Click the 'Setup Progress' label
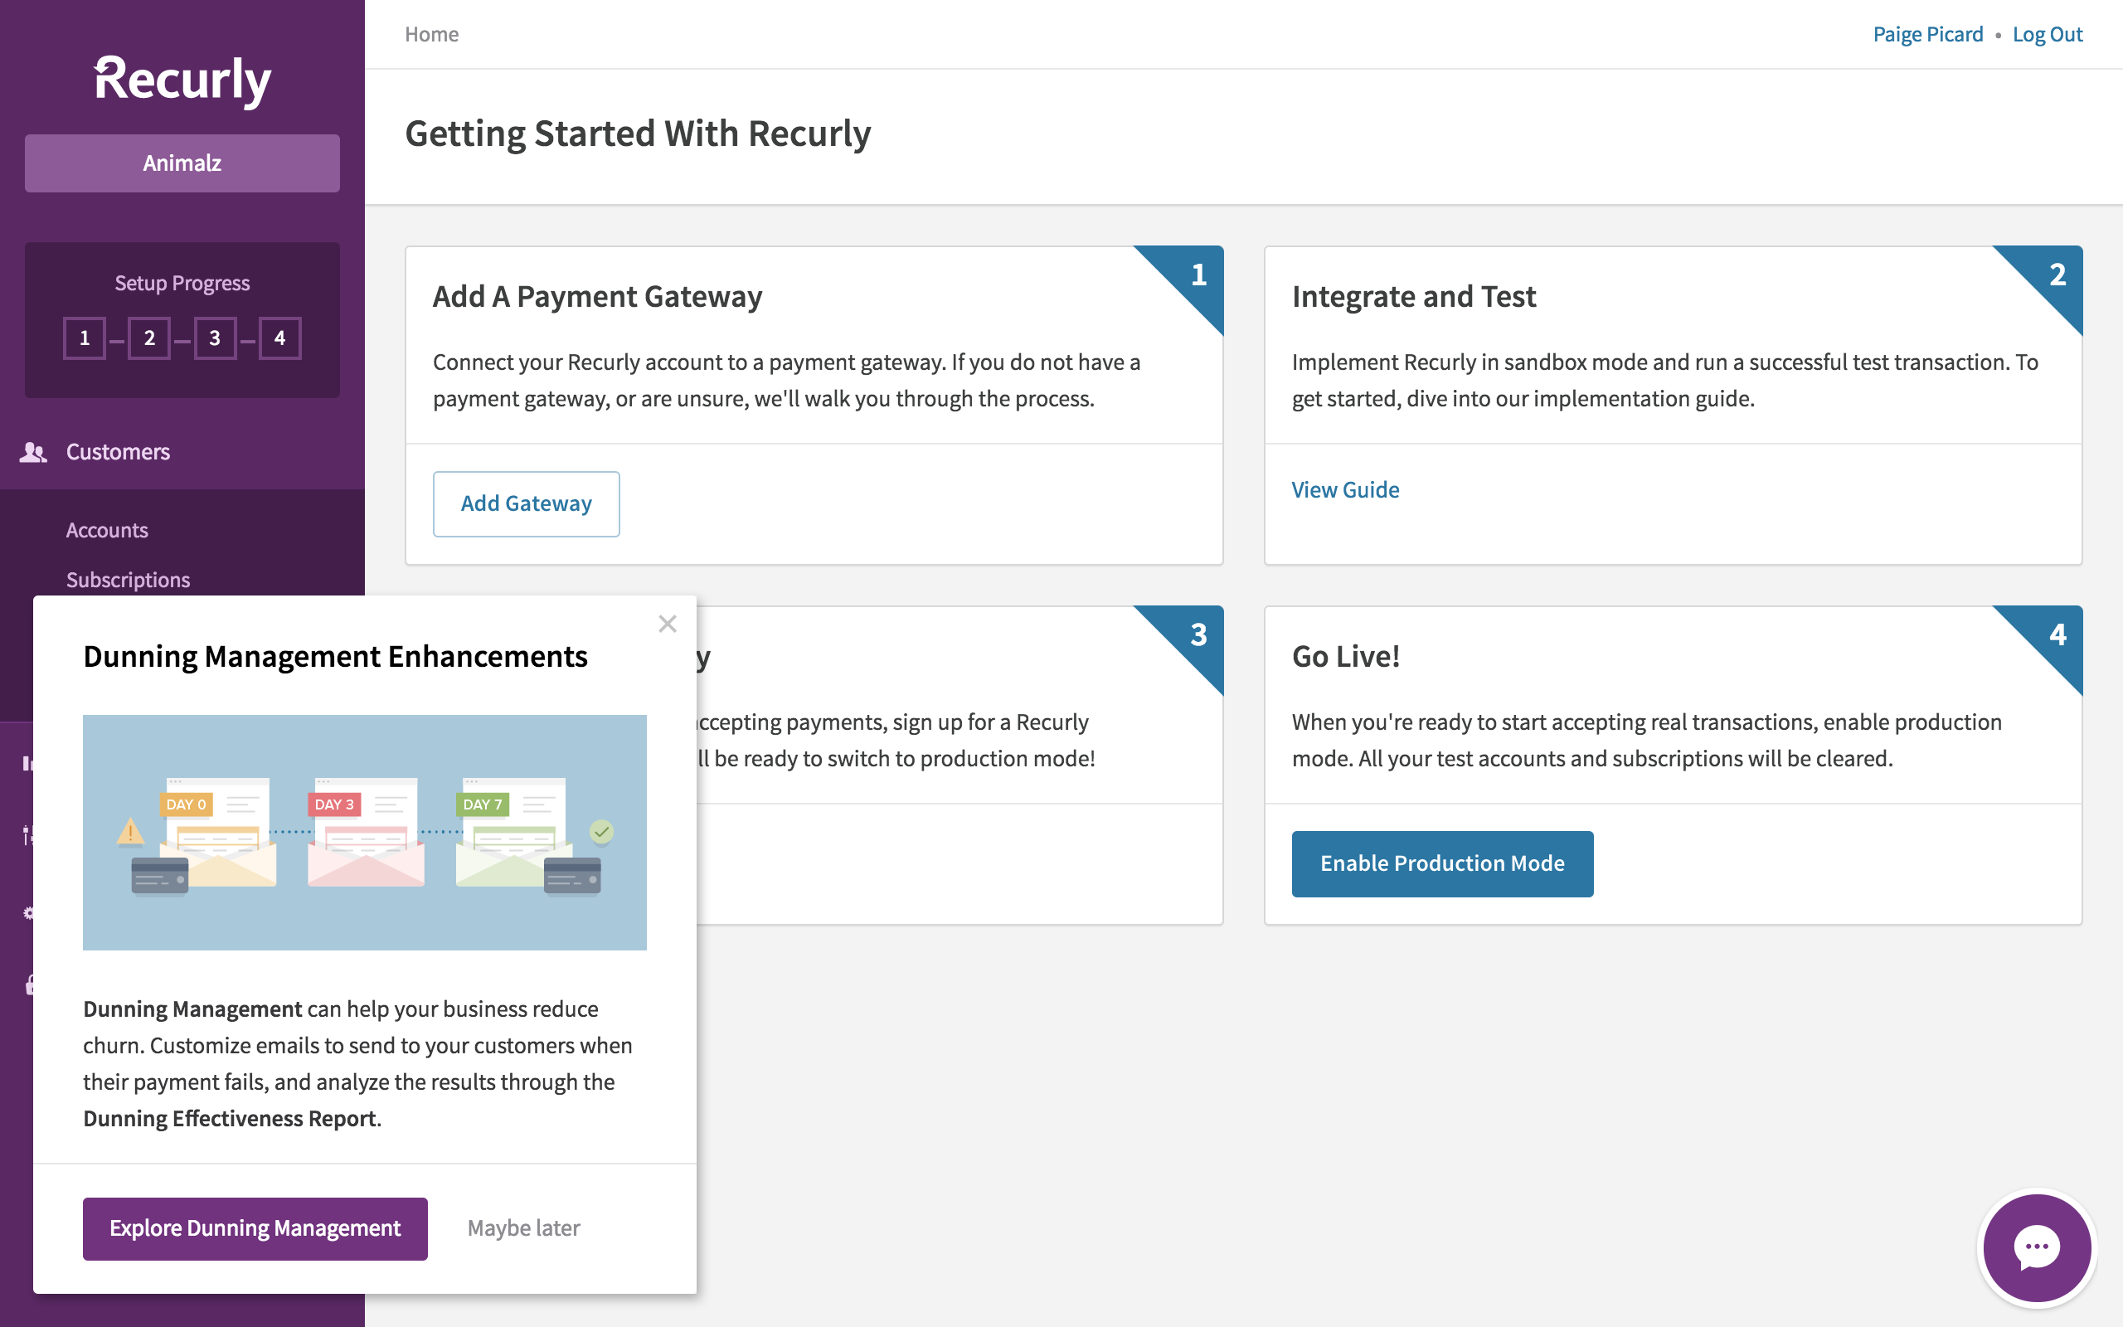The width and height of the screenshot is (2123, 1327). pyautogui.click(x=182, y=284)
